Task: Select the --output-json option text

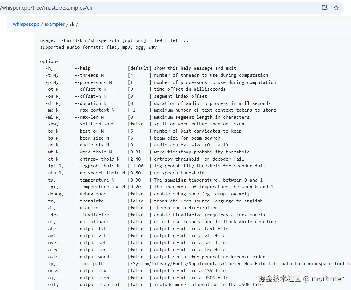Action: click(x=92, y=278)
